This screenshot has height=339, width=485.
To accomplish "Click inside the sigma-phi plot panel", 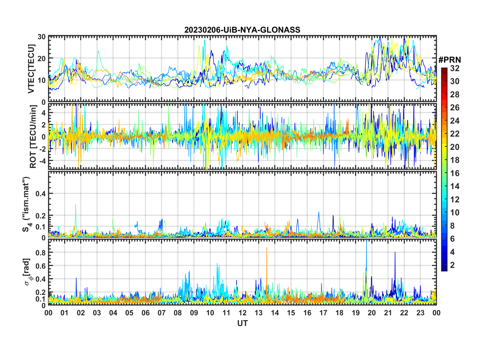I will [242, 272].
